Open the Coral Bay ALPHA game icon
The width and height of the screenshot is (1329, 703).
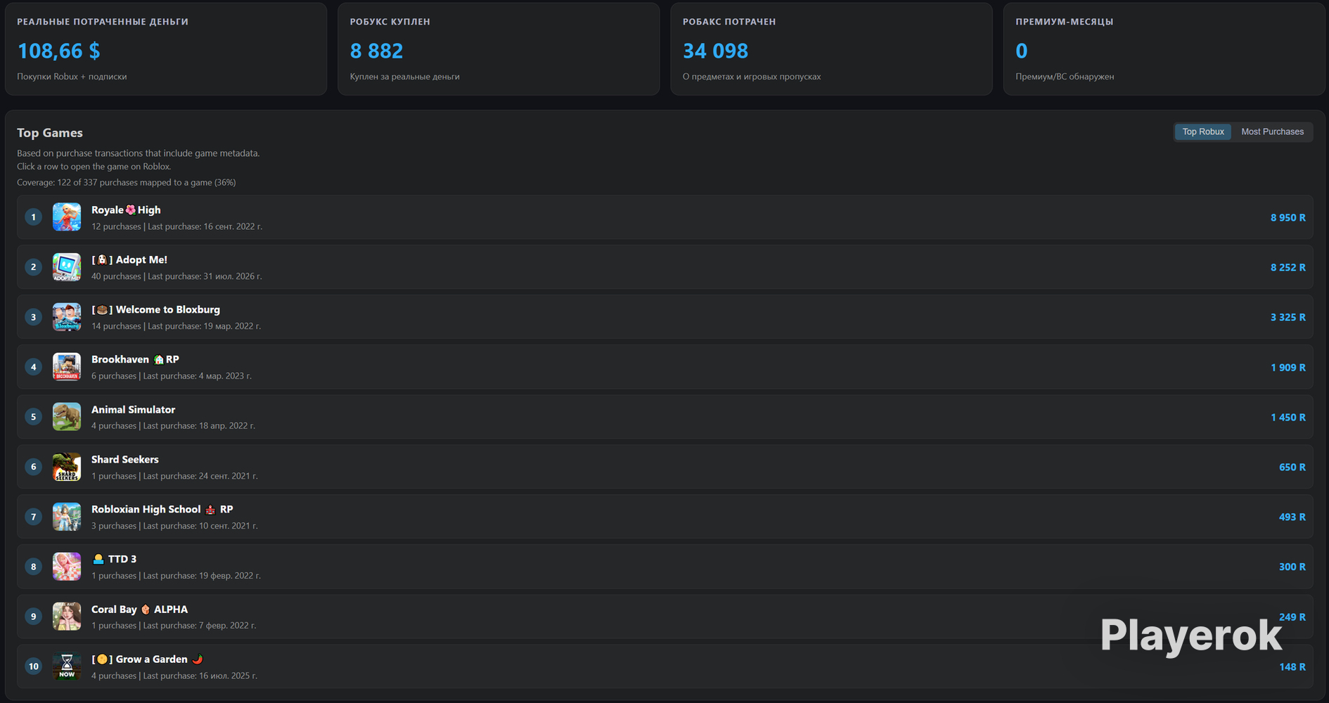[67, 617]
